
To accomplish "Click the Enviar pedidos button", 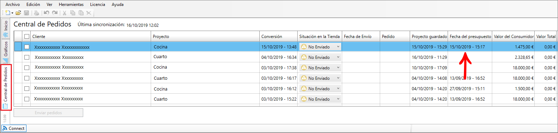I will tap(48, 113).
